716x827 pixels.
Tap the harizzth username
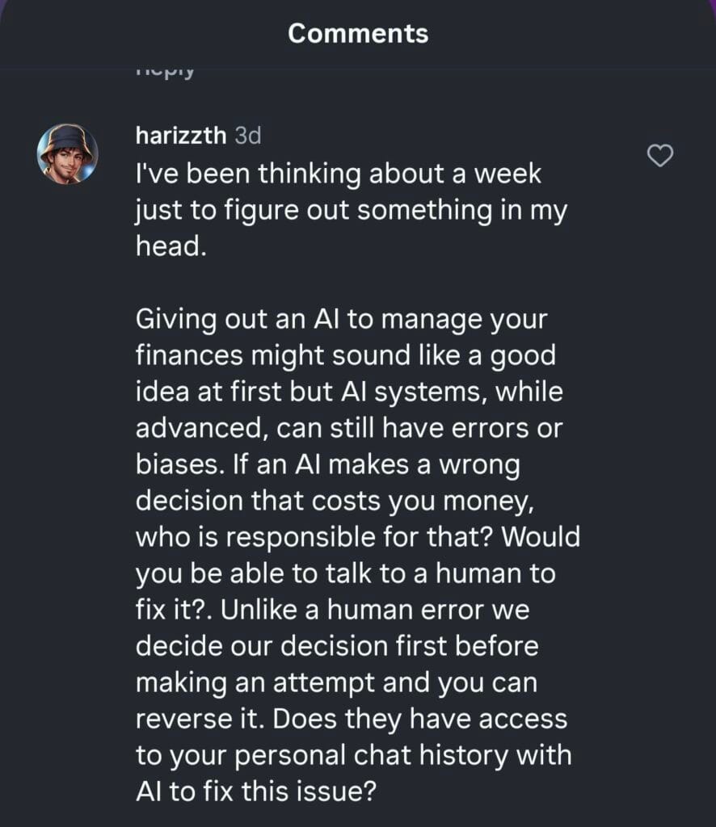[181, 135]
